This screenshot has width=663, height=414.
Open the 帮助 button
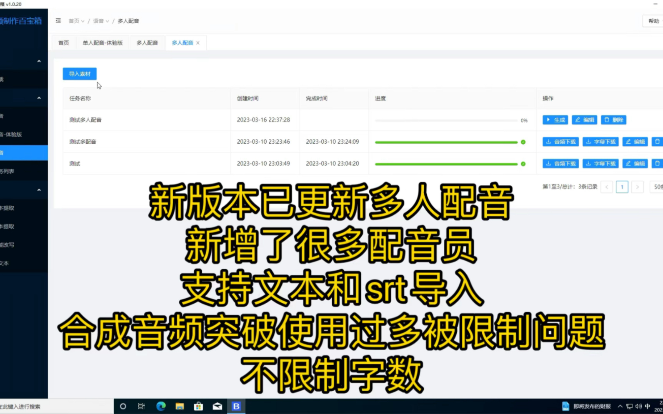coord(653,21)
